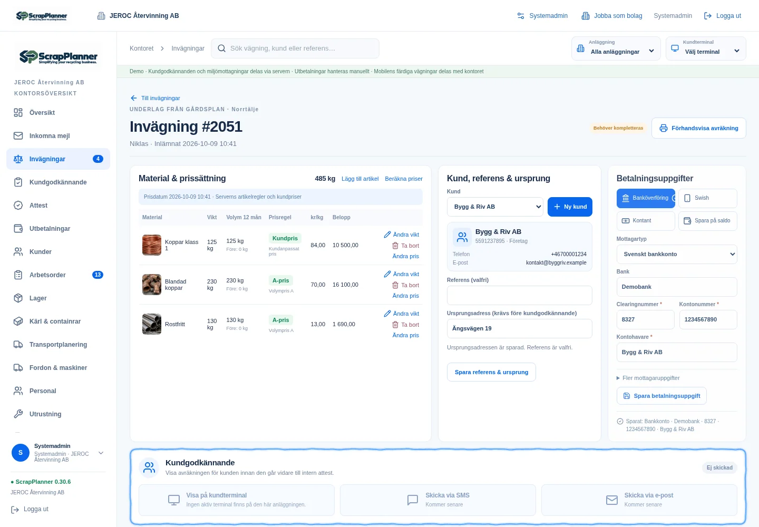Click the search magnifier icon

click(222, 48)
